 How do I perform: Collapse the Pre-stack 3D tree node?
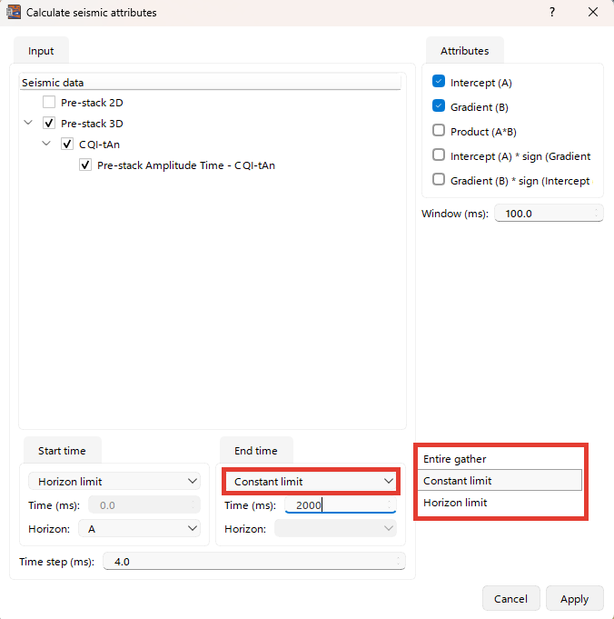(x=28, y=123)
